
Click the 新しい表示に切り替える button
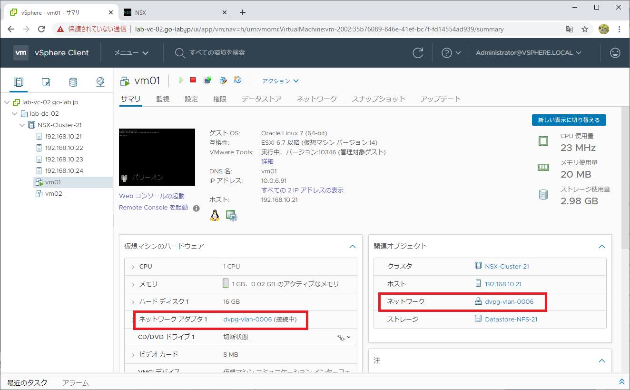point(569,120)
